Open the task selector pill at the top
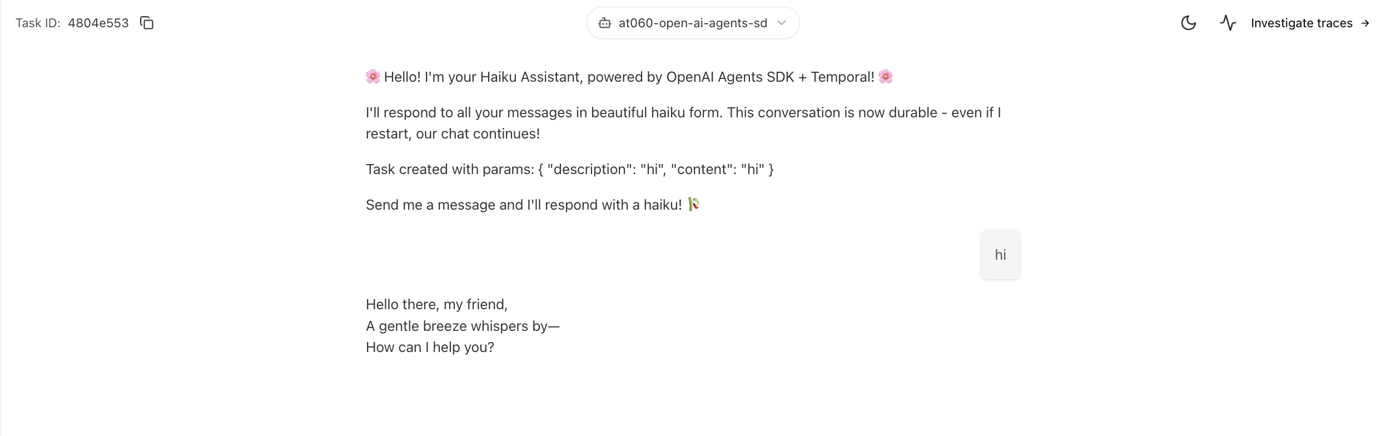This screenshot has height=436, width=1381. [693, 23]
